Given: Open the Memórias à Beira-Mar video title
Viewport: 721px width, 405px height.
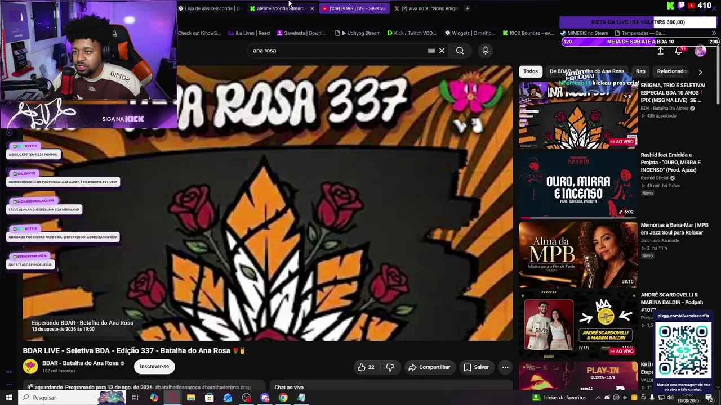Looking at the screenshot, I should (674, 229).
